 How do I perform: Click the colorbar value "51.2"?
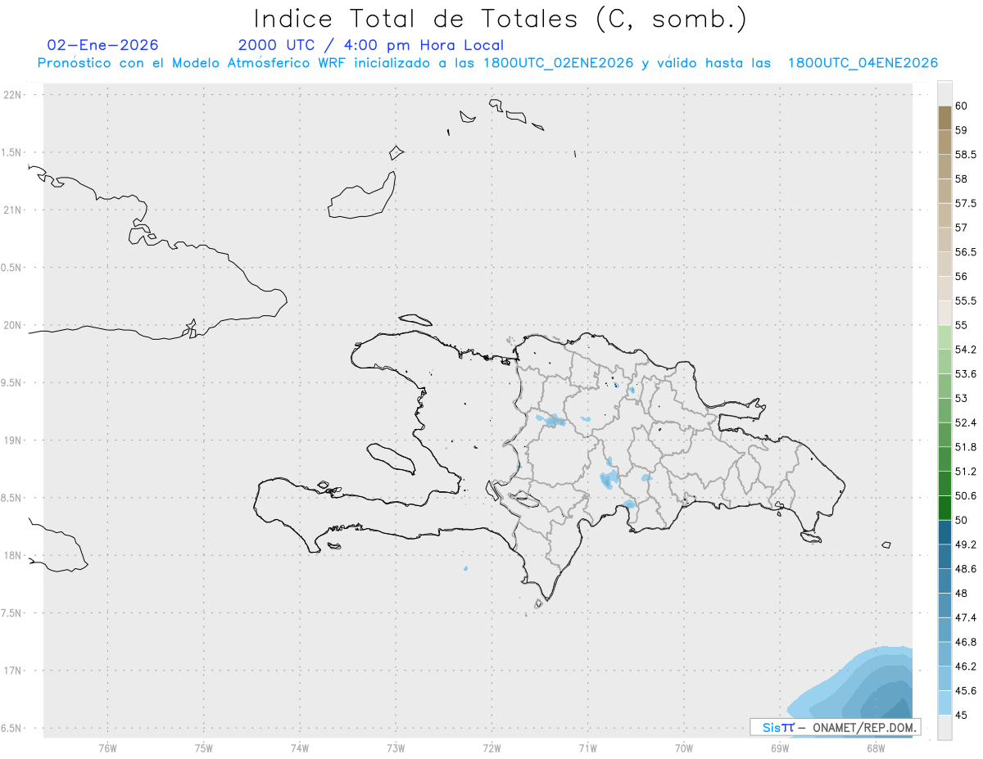967,472
